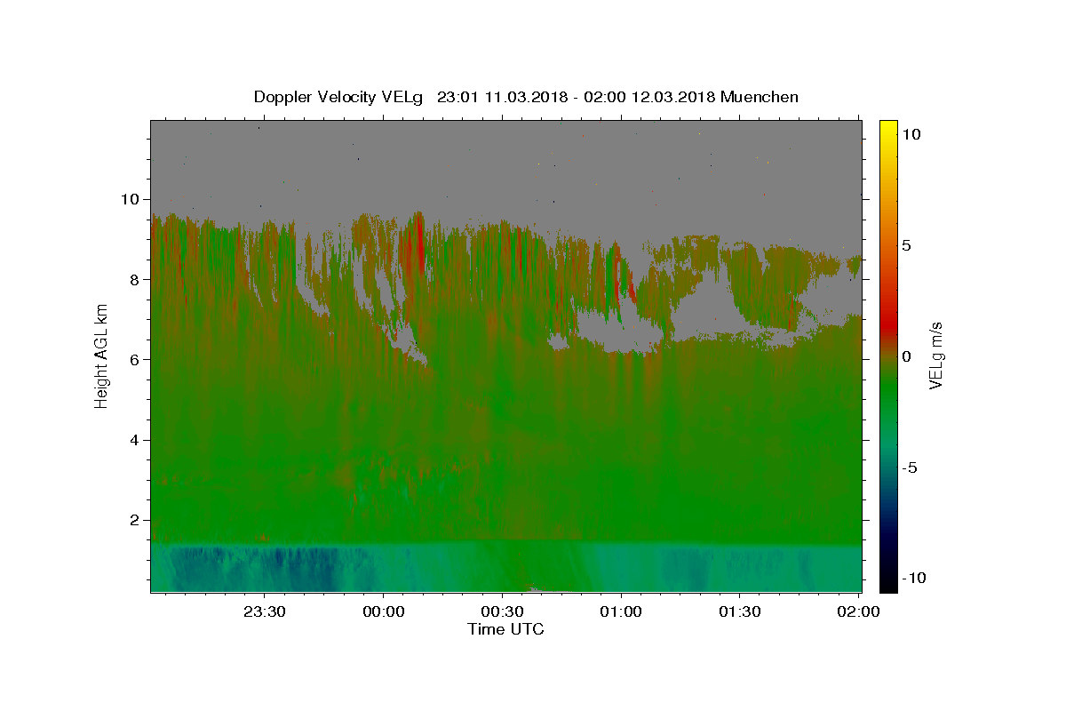Select the '01:30' time axis label
This screenshot has width=1066, height=711.
pyautogui.click(x=740, y=611)
